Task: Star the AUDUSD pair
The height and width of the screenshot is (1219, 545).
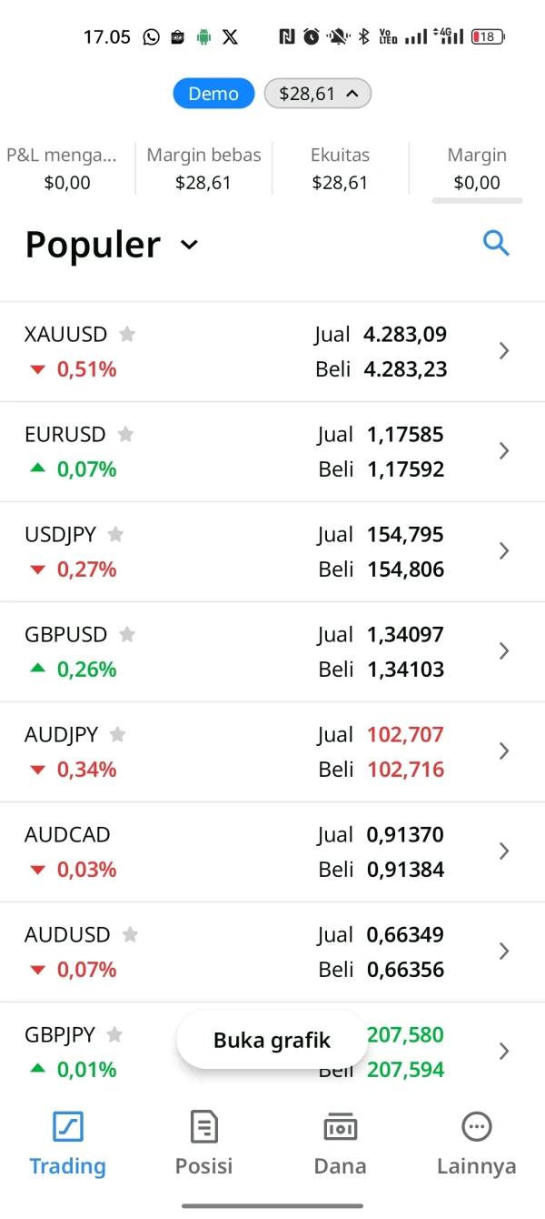Action: (130, 935)
